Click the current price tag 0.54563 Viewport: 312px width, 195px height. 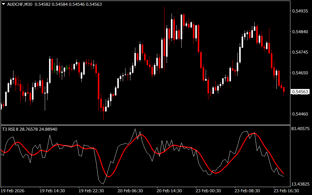click(300, 92)
